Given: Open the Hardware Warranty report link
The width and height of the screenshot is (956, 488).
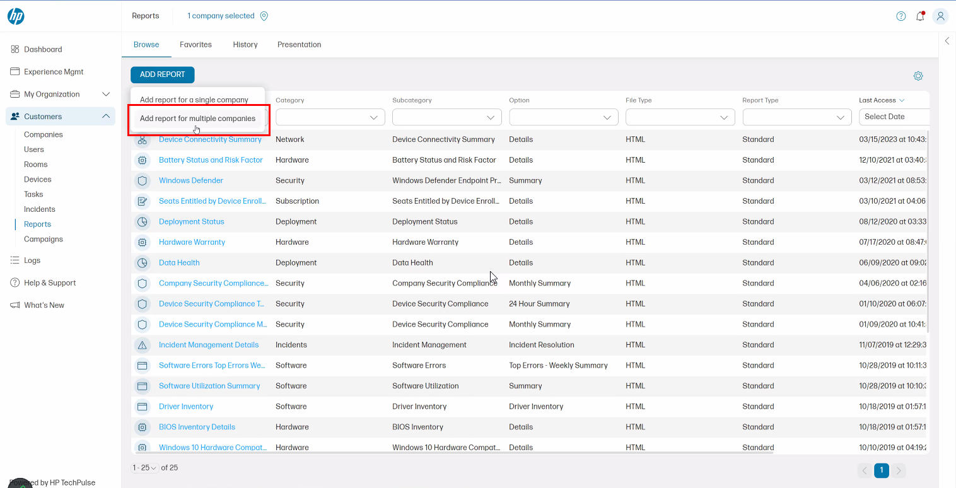Looking at the screenshot, I should 192,242.
